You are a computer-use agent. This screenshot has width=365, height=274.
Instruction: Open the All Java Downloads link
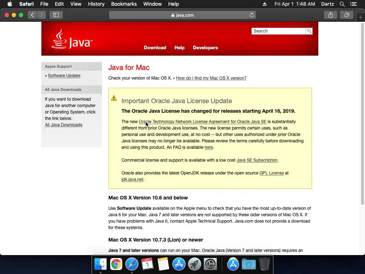(x=63, y=125)
